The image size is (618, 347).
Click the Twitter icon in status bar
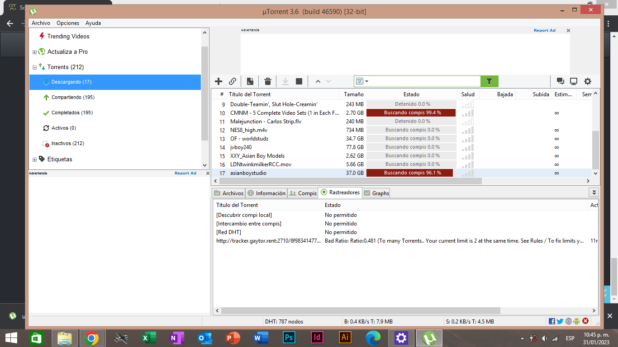560,321
